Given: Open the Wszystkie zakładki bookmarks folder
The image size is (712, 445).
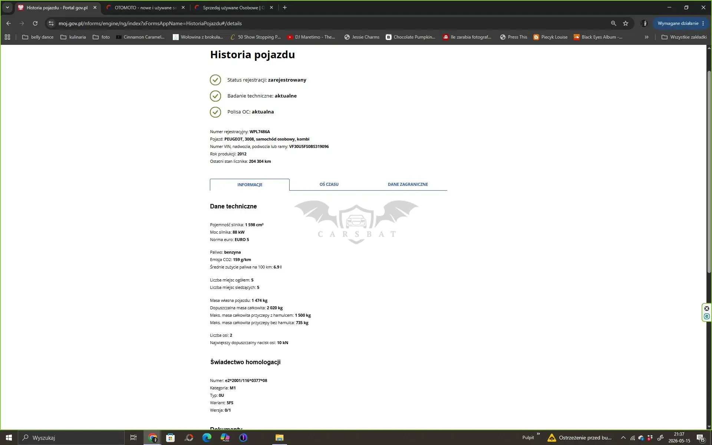Looking at the screenshot, I should [x=684, y=37].
